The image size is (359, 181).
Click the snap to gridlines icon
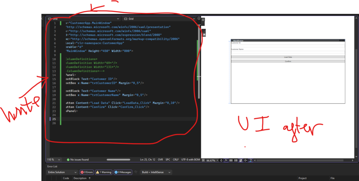[x=236, y=160]
